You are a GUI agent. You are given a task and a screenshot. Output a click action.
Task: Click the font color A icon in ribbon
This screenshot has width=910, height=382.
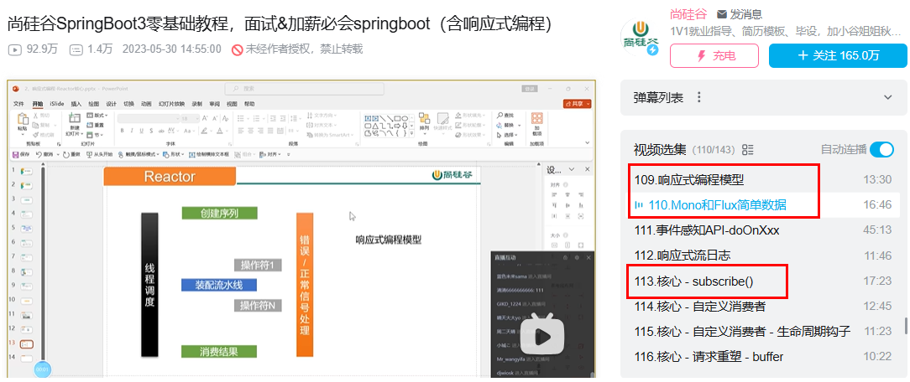click(219, 131)
